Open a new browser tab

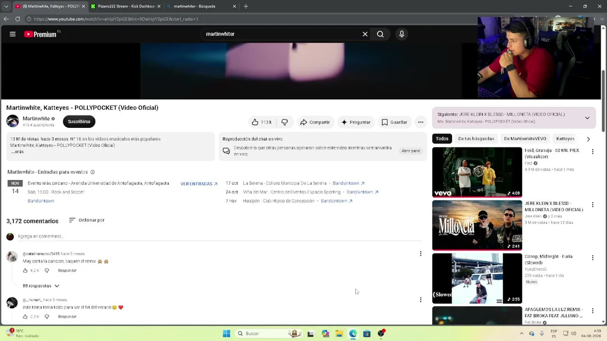(x=246, y=6)
